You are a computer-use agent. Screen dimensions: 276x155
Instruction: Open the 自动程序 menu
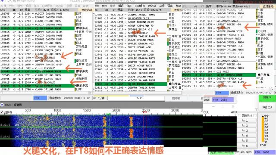(x=140, y=6)
